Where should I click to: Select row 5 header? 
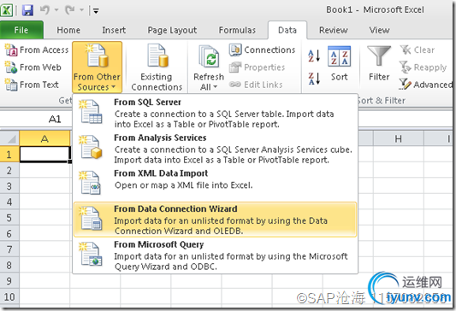[9, 218]
